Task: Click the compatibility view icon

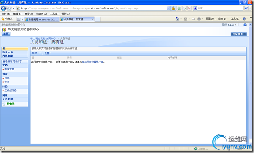Action: [179, 8]
